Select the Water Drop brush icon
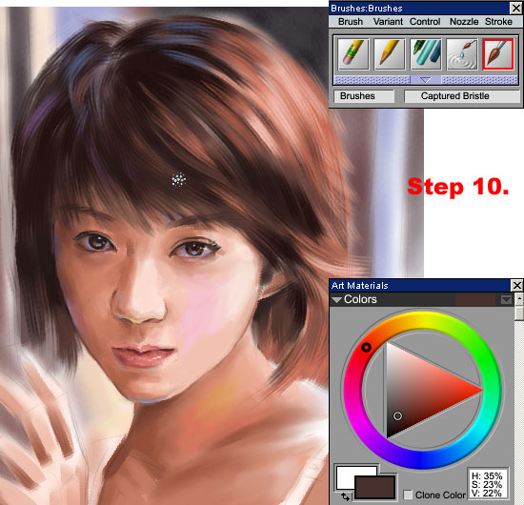The image size is (524, 505). pos(462,54)
